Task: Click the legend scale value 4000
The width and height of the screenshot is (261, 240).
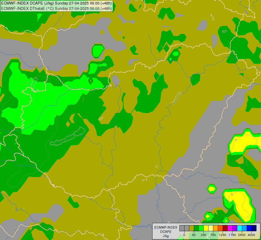Action: 251,235
